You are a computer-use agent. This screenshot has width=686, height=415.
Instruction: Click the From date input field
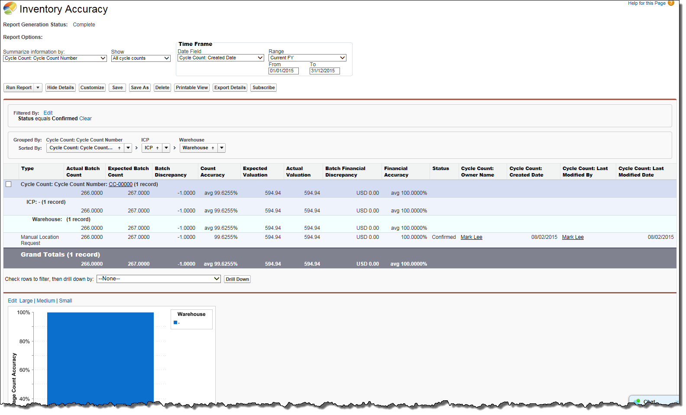[x=283, y=71]
